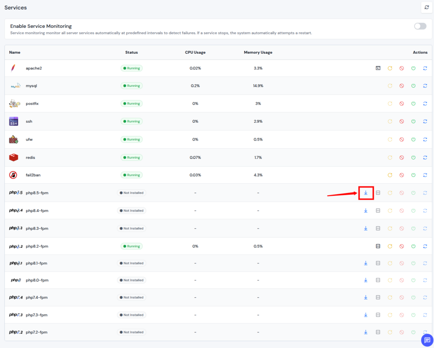
Task: Open the support chat widget
Action: 427,340
